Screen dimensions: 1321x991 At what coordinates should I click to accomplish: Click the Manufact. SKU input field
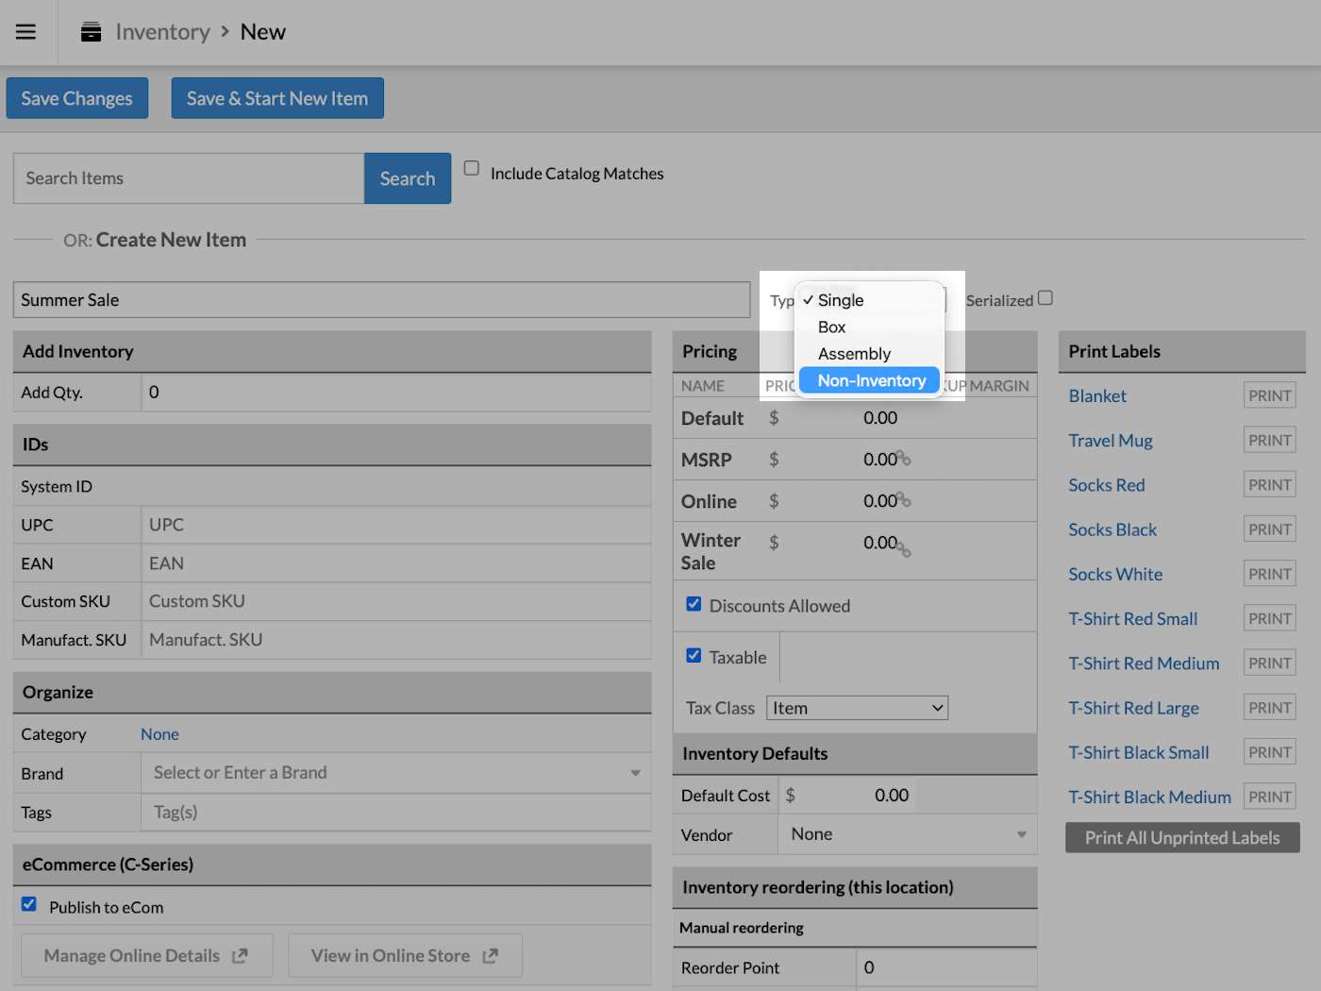(x=396, y=640)
